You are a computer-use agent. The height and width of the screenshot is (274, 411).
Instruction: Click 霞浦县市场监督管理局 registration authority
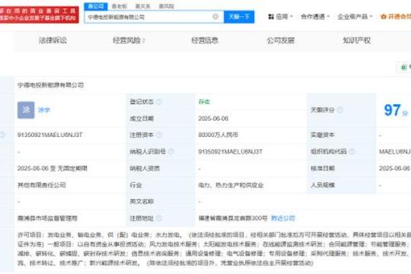[x=47, y=218]
